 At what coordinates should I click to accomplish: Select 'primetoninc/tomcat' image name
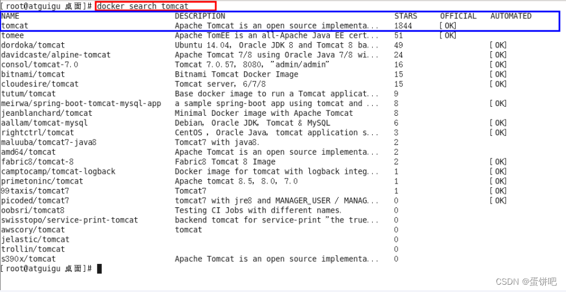pos(42,182)
